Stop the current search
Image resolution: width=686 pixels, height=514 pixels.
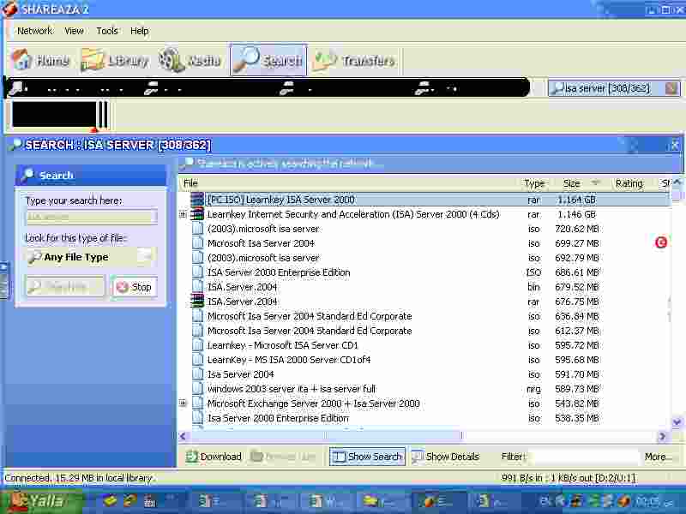tap(135, 287)
